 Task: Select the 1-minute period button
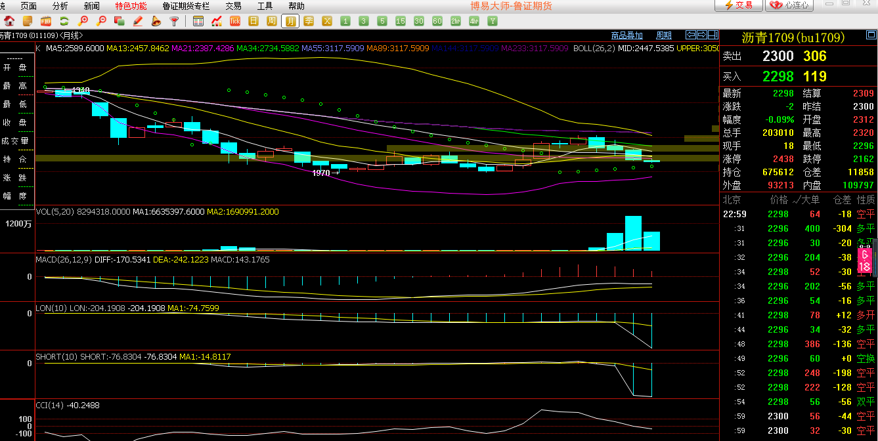pyautogui.click(x=345, y=21)
